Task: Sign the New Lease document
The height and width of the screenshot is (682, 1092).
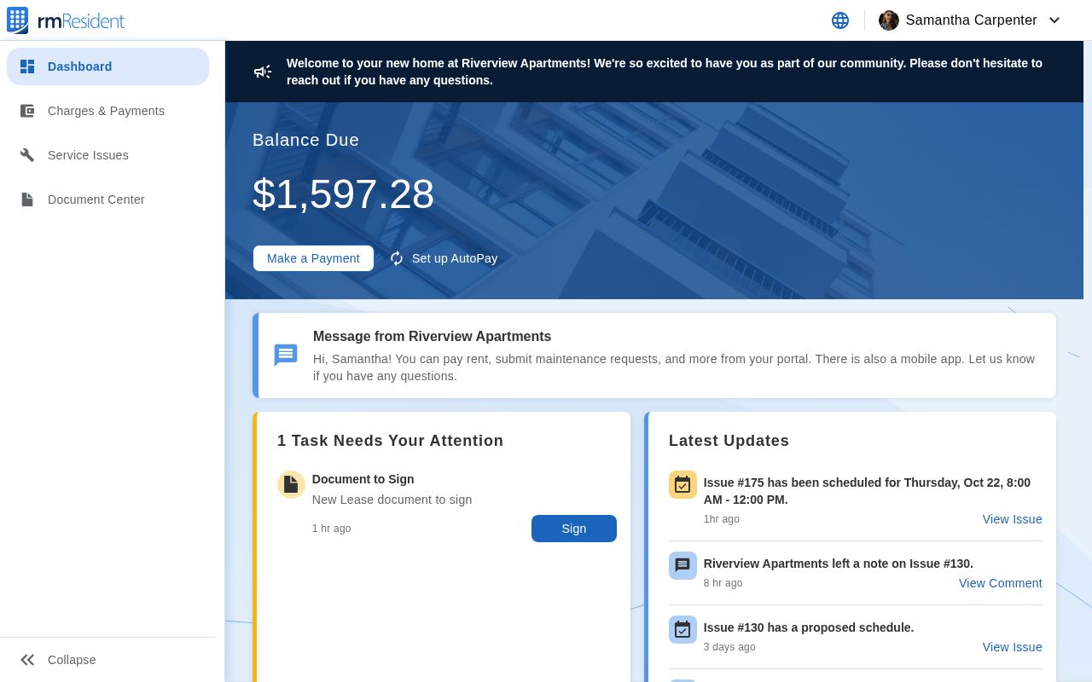Action: pos(574,529)
